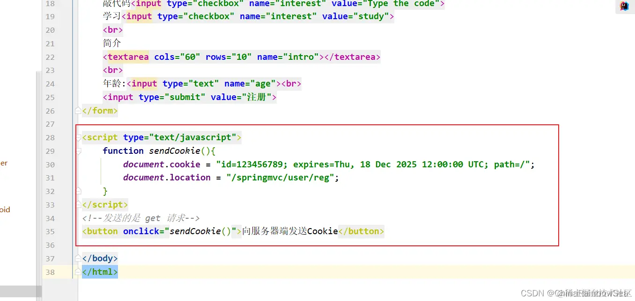Click line number 29 in gutter
This screenshot has height=301, width=635.
tap(50, 151)
